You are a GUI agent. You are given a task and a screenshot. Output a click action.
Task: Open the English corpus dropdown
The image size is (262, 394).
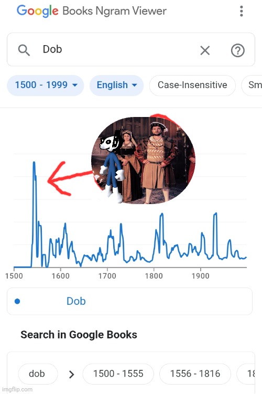pos(117,85)
